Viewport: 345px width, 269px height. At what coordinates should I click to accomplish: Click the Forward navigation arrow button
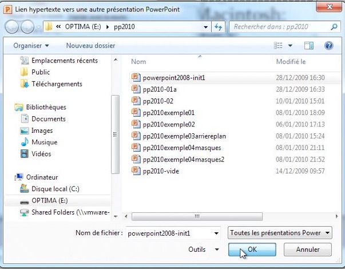[x=27, y=27]
